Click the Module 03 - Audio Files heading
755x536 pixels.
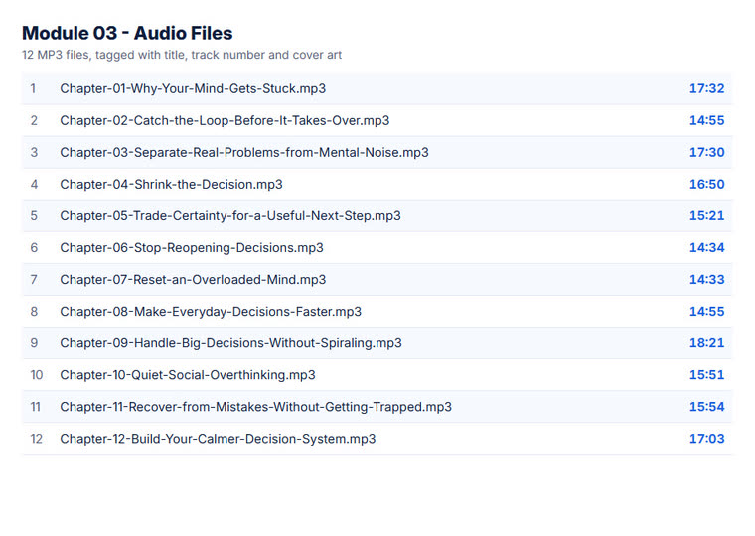(127, 33)
